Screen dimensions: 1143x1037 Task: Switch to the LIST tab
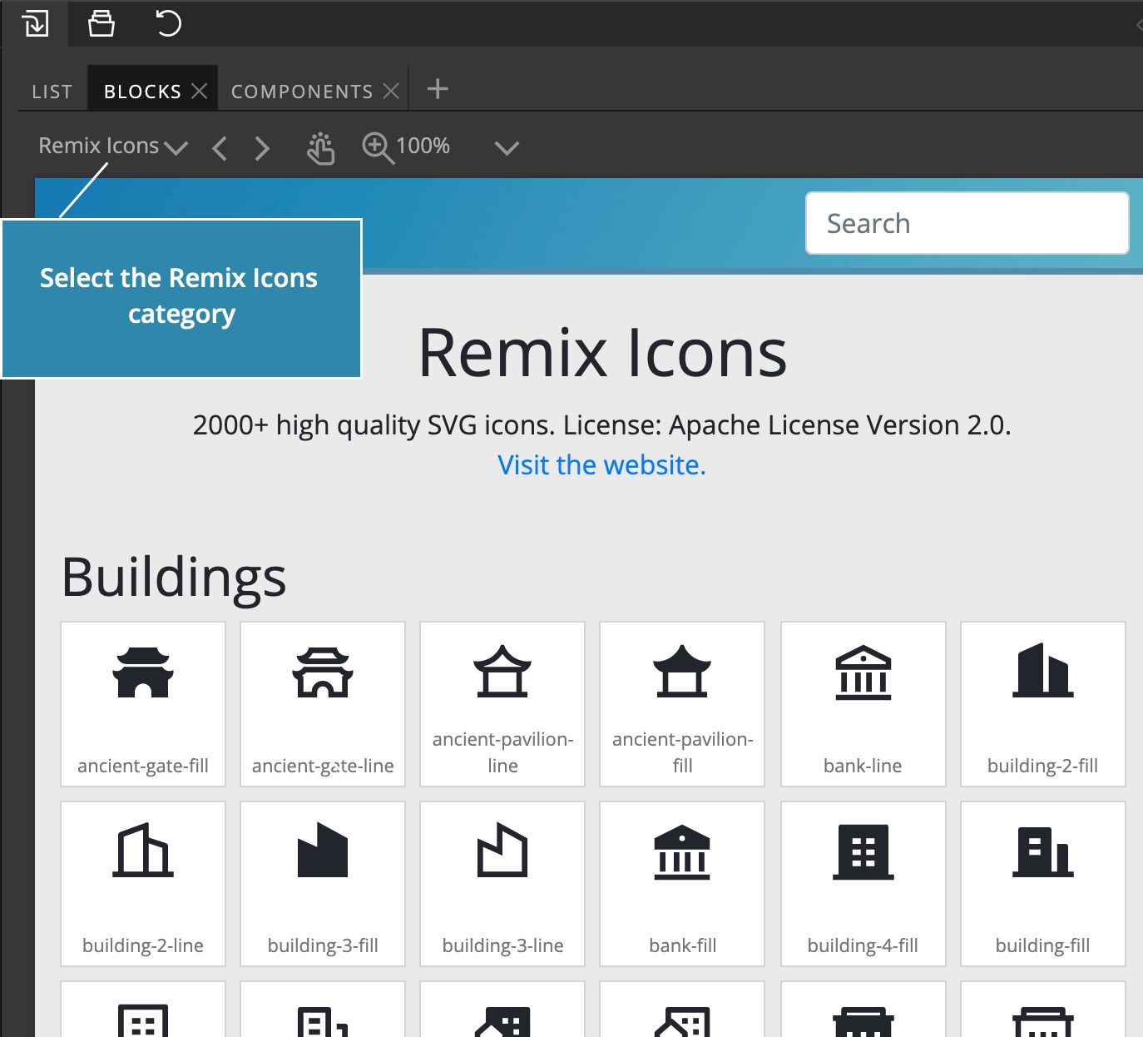(x=52, y=92)
